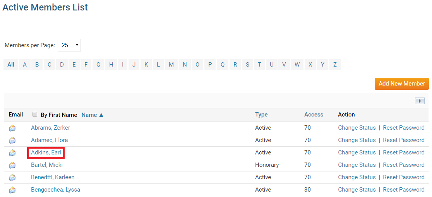Viewport: 432px width, 197px height.
Task: Click email icon for Abrams, Zerker
Action: 12,128
